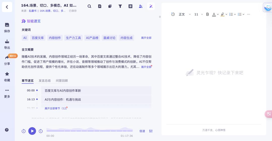This screenshot has width=272, height=141.
Task: Click the funnel filter icon
Action: pyautogui.click(x=120, y=6)
